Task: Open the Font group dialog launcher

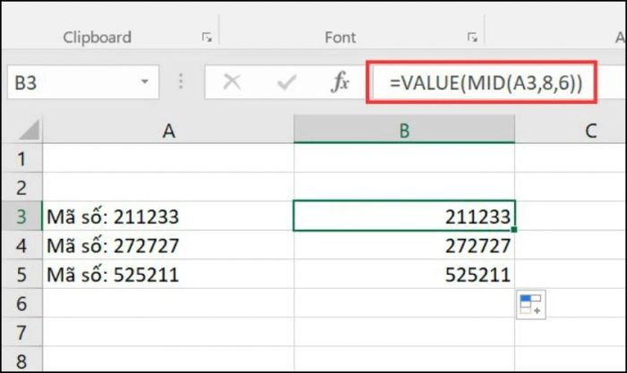Action: pos(472,38)
